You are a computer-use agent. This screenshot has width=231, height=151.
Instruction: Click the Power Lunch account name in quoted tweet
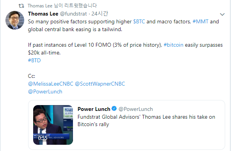(94, 109)
